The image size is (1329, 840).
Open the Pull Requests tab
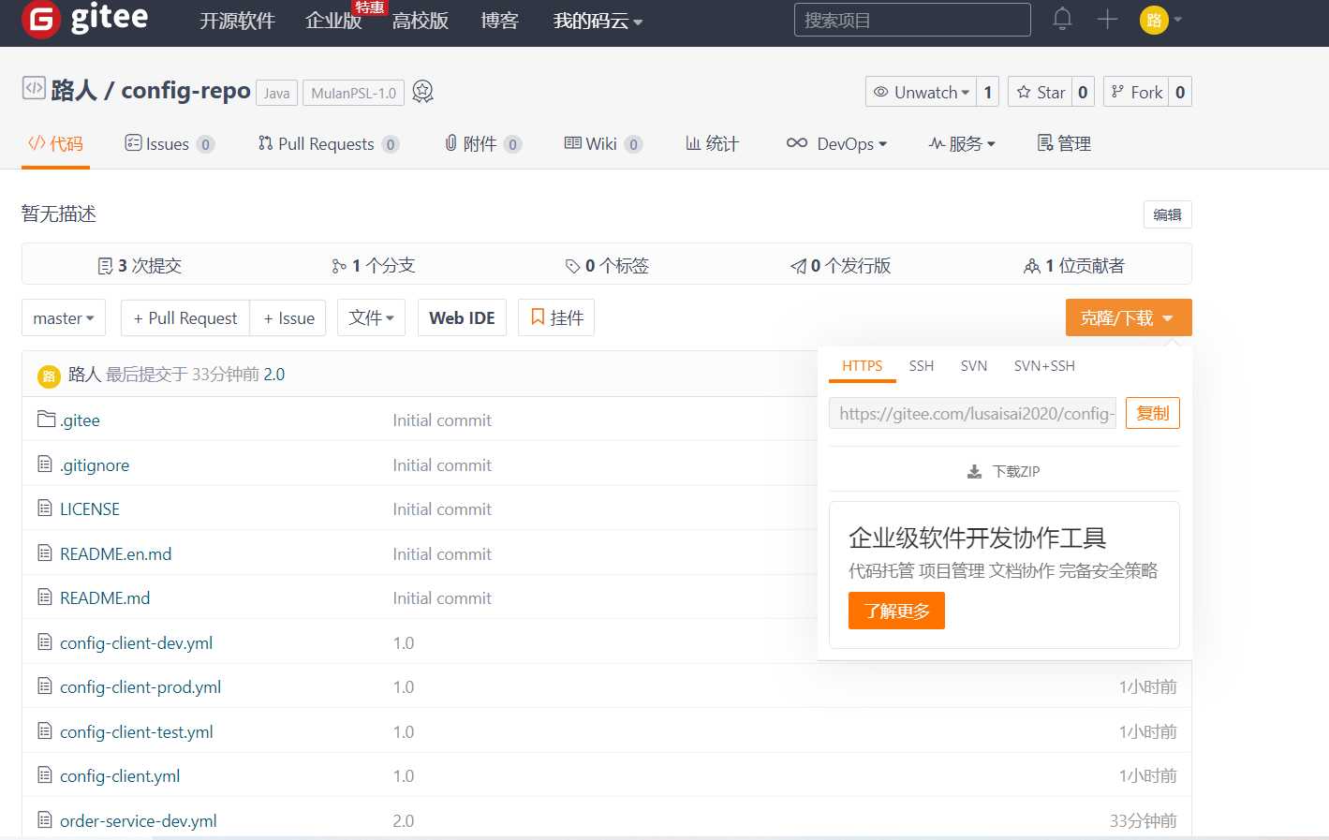pos(329,143)
